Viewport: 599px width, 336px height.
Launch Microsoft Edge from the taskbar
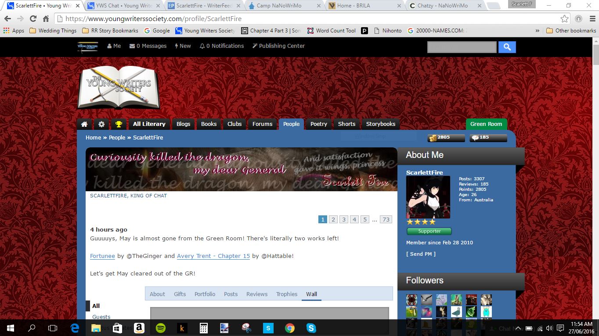click(75, 328)
